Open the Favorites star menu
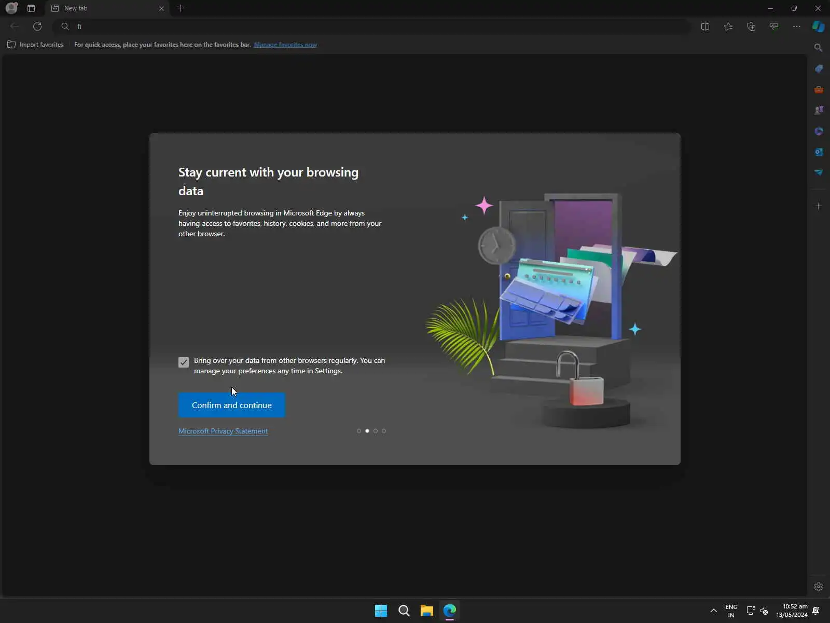 tap(728, 26)
